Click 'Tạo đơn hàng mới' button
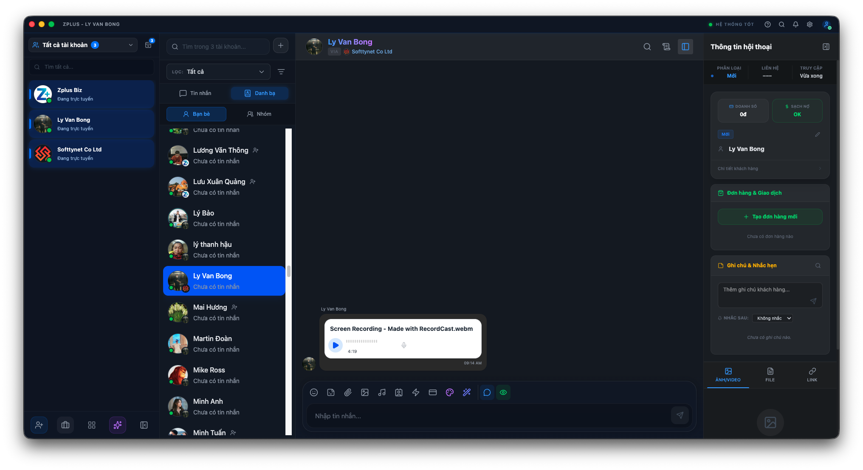Screen dimensions: 863x470 pyautogui.click(x=770, y=217)
